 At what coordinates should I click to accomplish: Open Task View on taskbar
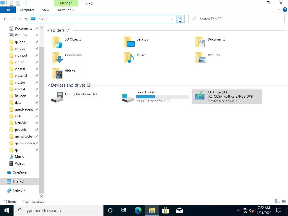click(x=124, y=210)
